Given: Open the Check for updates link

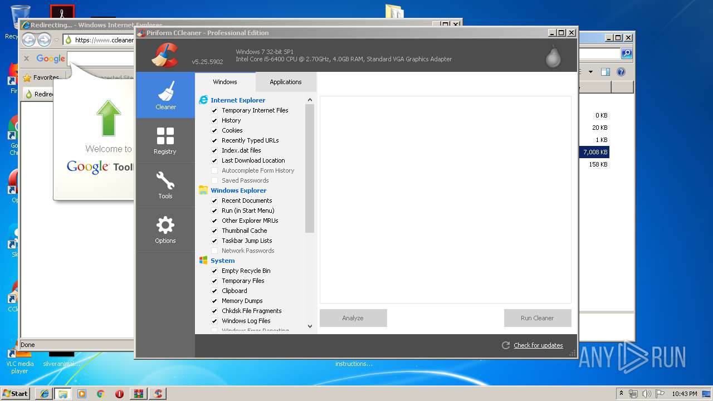Looking at the screenshot, I should (x=538, y=345).
